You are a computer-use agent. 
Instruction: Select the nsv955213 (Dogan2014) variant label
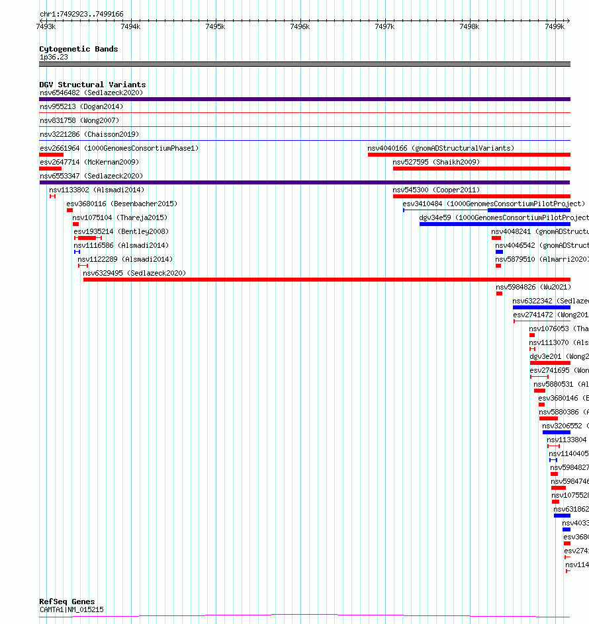[x=81, y=106]
